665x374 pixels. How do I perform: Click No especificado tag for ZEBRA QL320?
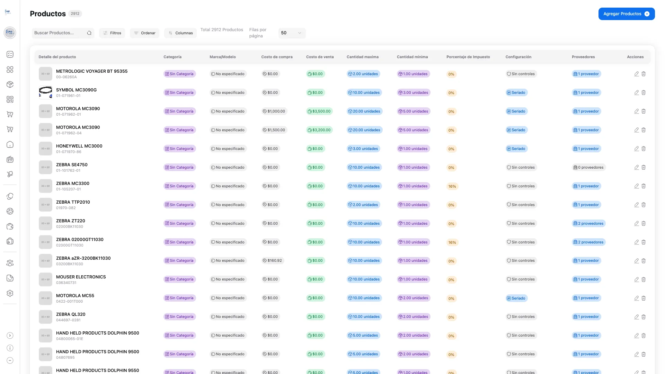[x=228, y=317]
